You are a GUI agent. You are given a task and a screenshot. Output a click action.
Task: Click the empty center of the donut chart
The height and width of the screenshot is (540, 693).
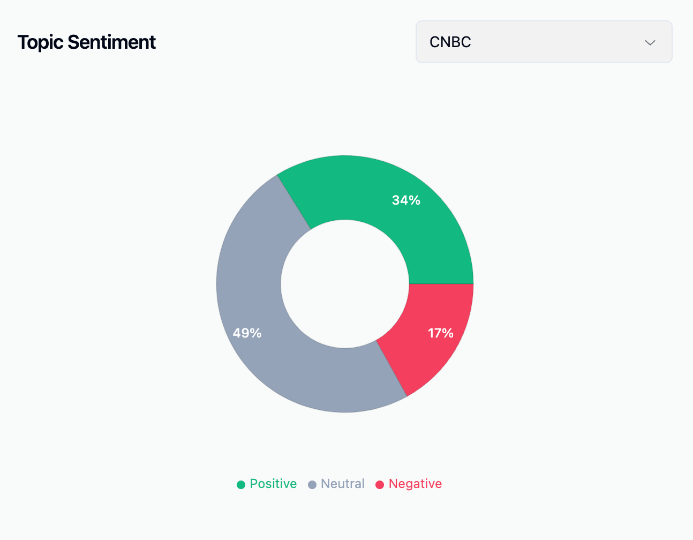pos(345,284)
